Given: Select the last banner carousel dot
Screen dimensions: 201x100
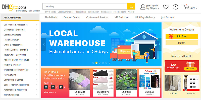Looking at the screenshot, I should pyautogui.click(x=109, y=63).
